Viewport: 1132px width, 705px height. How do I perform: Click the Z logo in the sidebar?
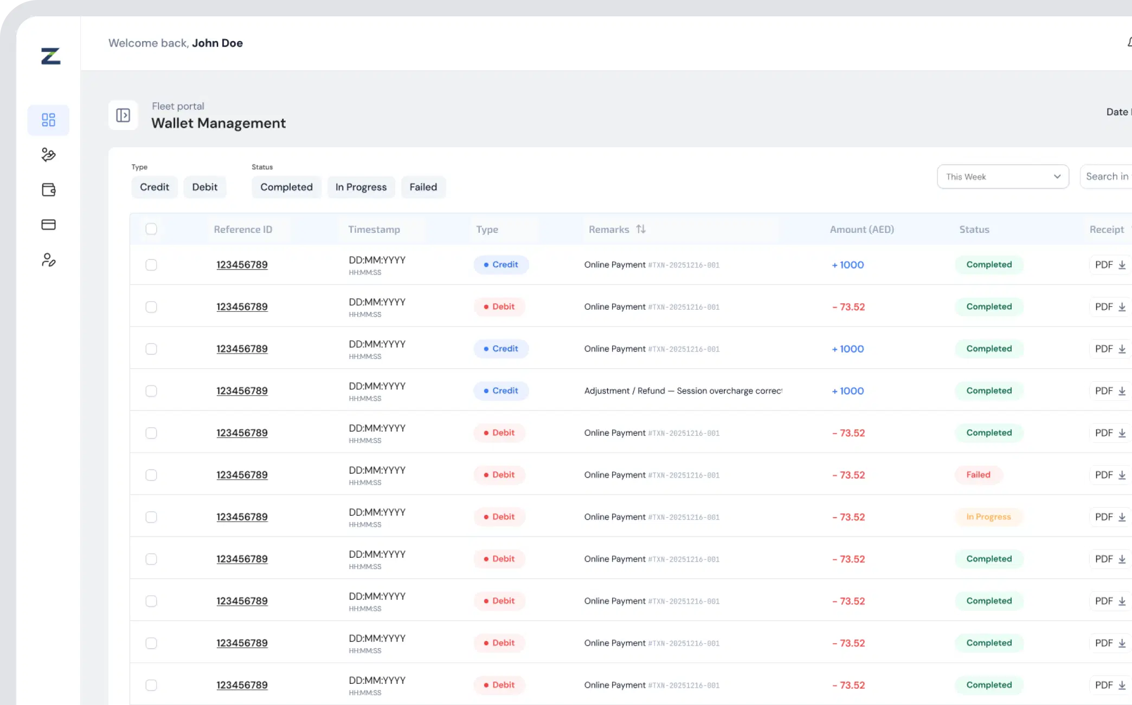point(50,56)
